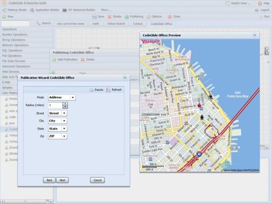Increase the Radius miles value
The width and height of the screenshot is (272, 204).
click(x=65, y=104)
